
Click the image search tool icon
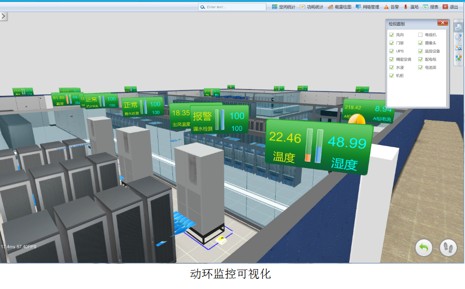(458, 47)
